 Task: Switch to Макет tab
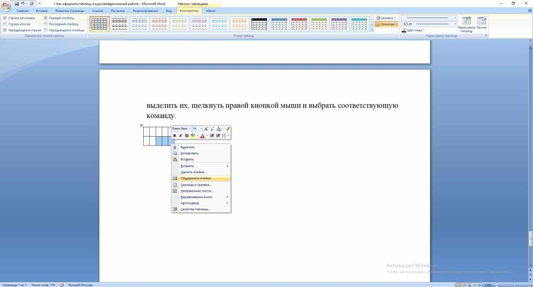click(211, 11)
